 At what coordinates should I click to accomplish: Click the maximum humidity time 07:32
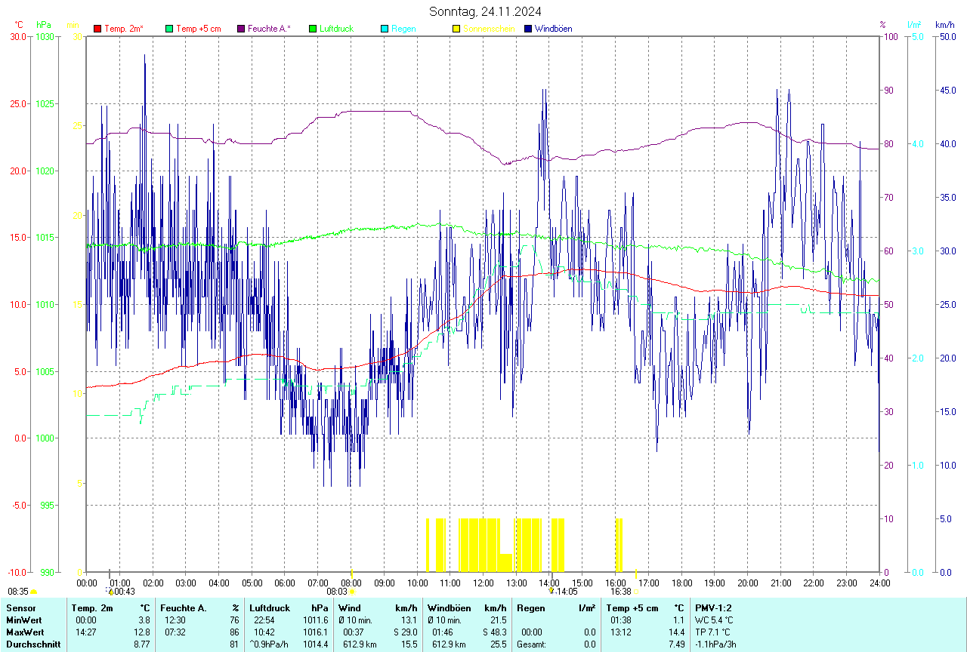click(x=175, y=632)
